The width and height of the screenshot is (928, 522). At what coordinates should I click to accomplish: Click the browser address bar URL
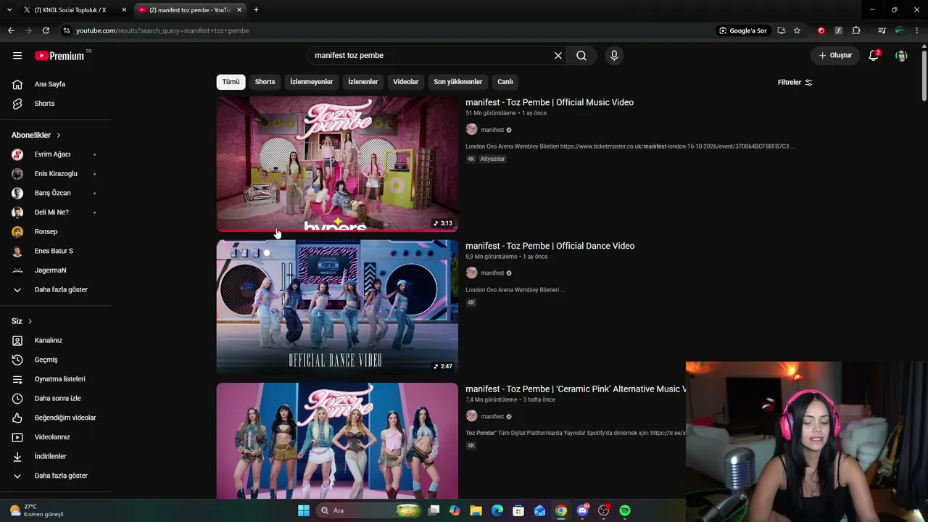[162, 30]
